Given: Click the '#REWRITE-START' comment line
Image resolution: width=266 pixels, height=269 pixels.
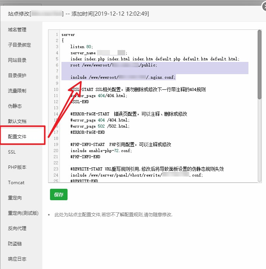Looking at the screenshot, I should 147,169.
